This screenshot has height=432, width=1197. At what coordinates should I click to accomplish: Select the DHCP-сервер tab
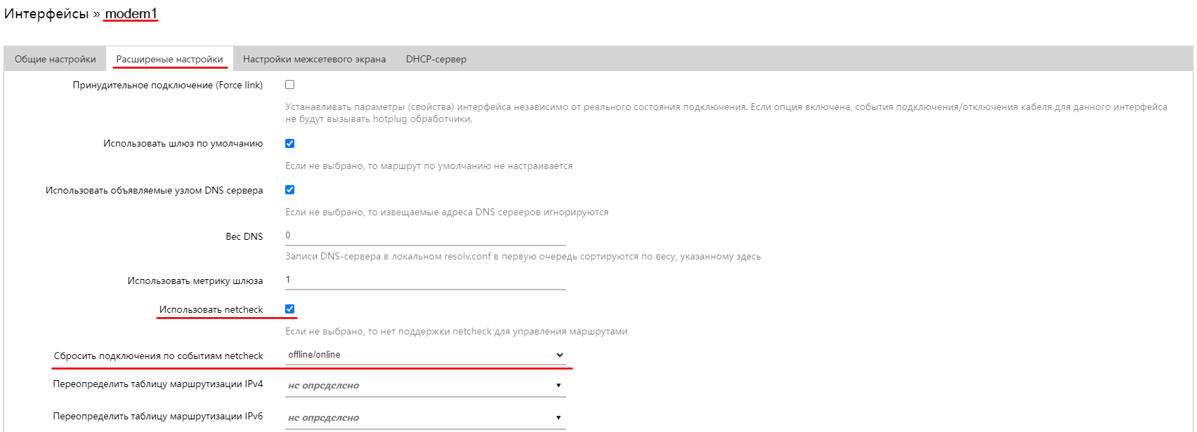(436, 59)
